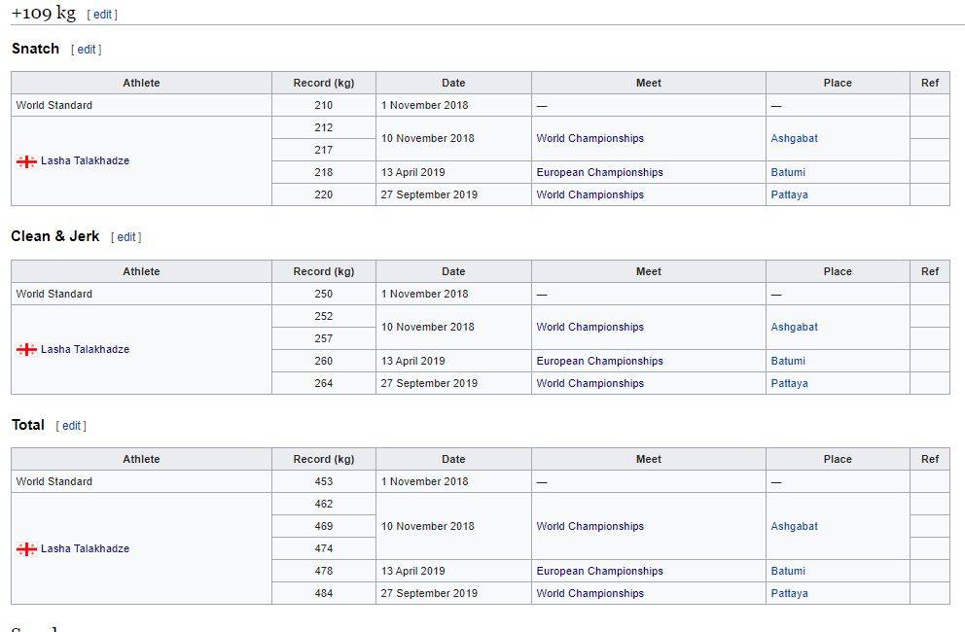Select the 217 record cell
Screen dimensions: 965x632
324,150
